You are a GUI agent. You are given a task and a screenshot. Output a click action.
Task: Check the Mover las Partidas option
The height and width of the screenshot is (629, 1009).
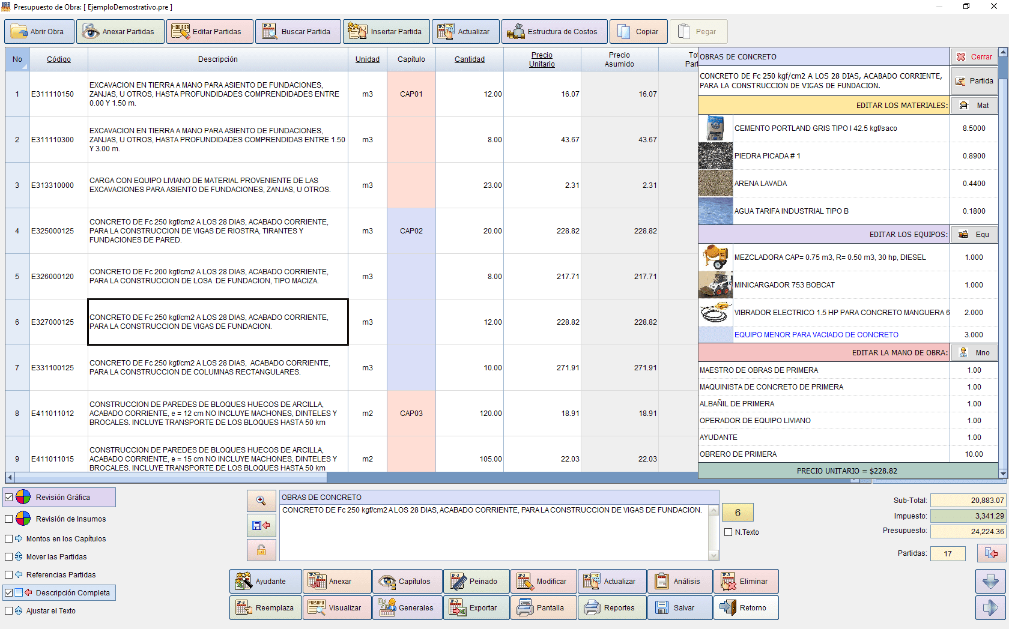coord(8,556)
